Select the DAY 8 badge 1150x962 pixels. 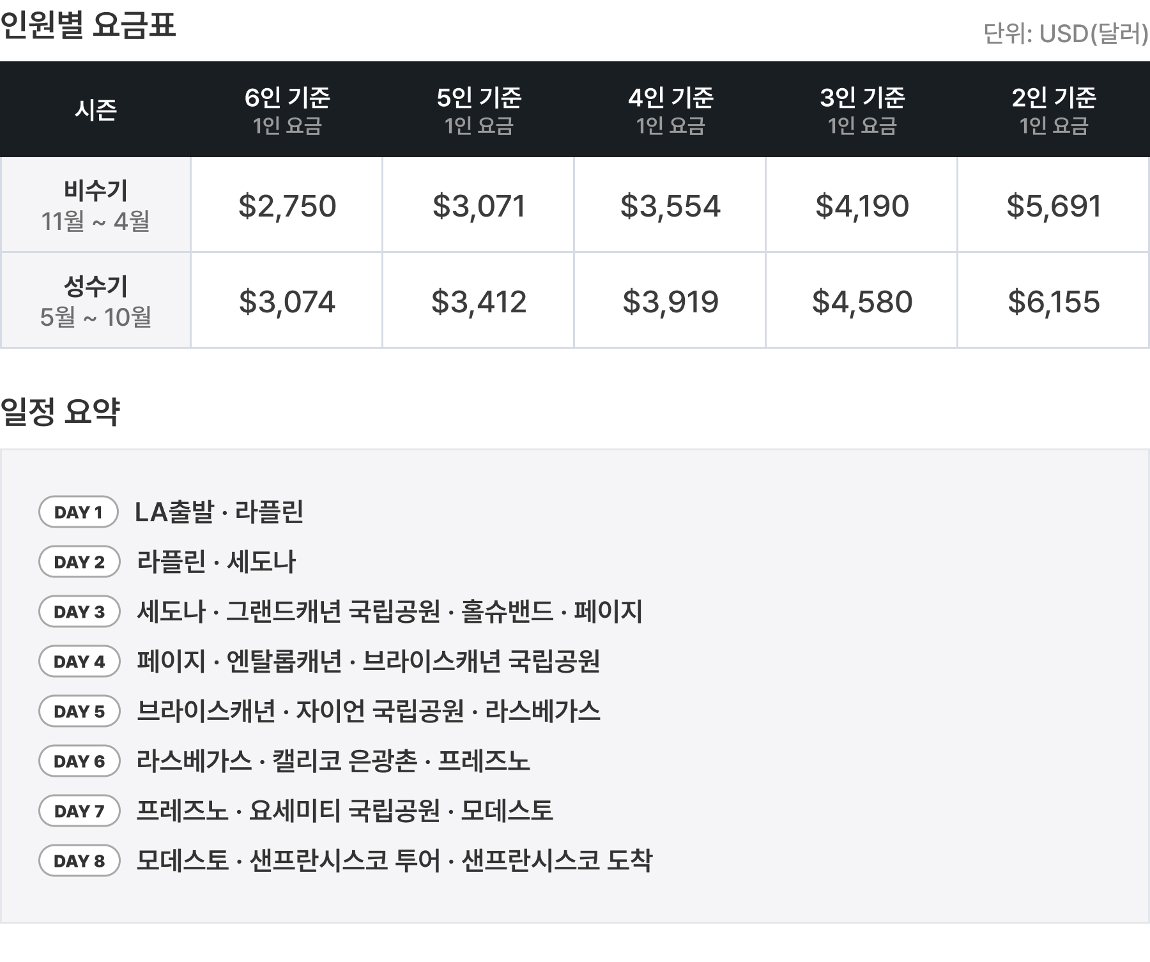pos(79,861)
